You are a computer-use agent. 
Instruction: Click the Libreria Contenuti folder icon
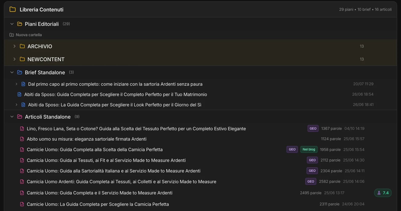point(13,10)
